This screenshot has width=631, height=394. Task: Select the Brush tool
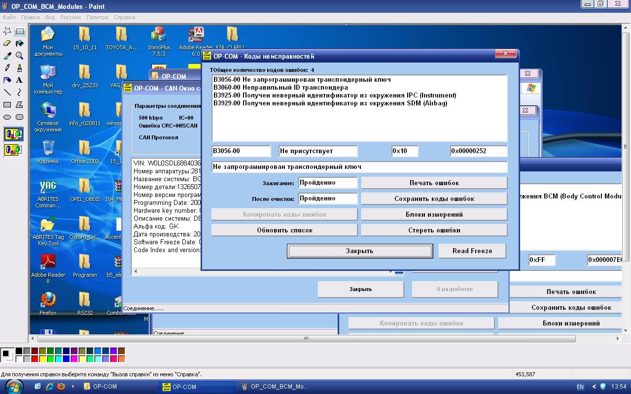[x=20, y=67]
